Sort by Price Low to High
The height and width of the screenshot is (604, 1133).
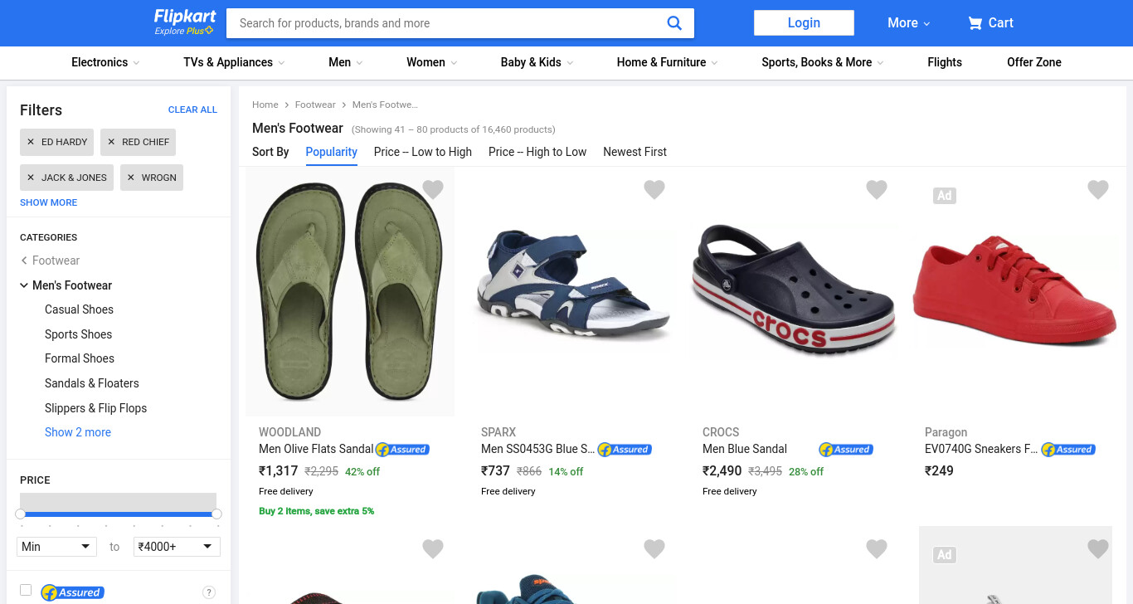[423, 152]
